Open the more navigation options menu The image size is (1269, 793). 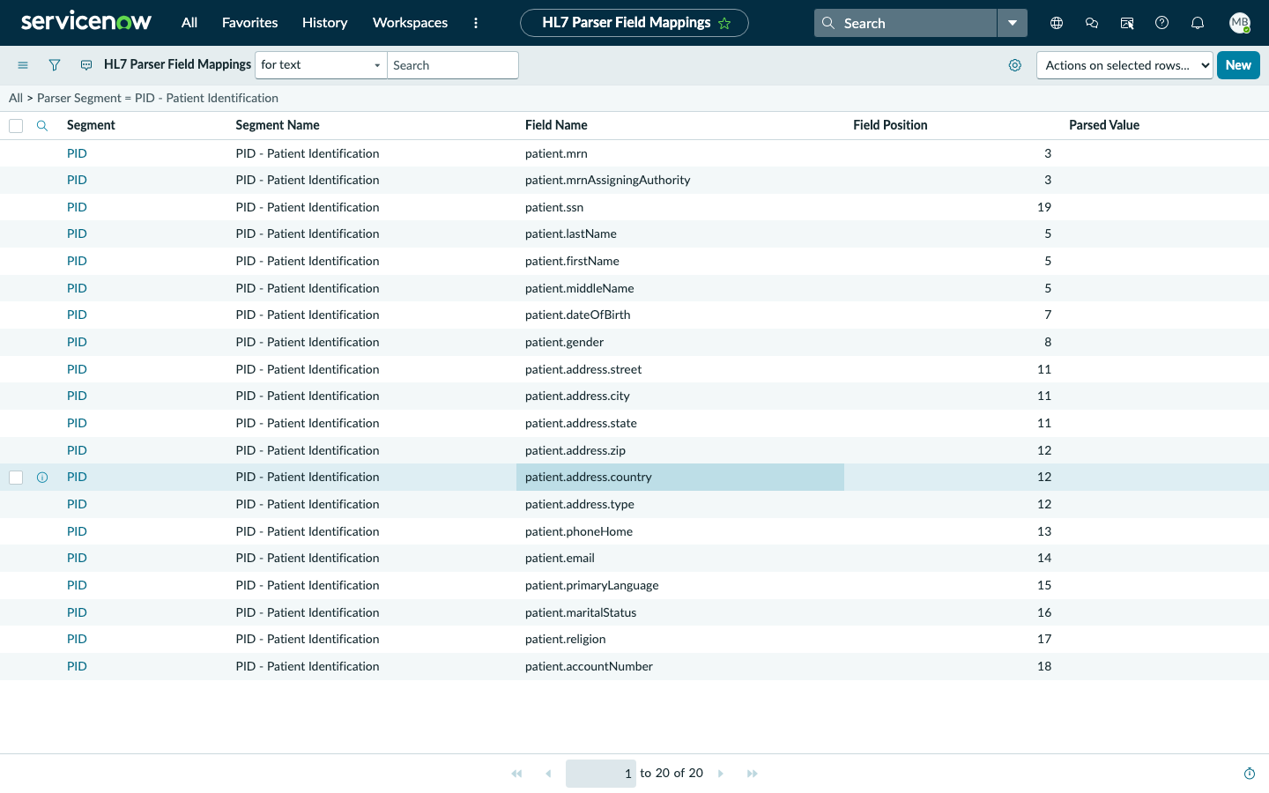[x=476, y=23]
